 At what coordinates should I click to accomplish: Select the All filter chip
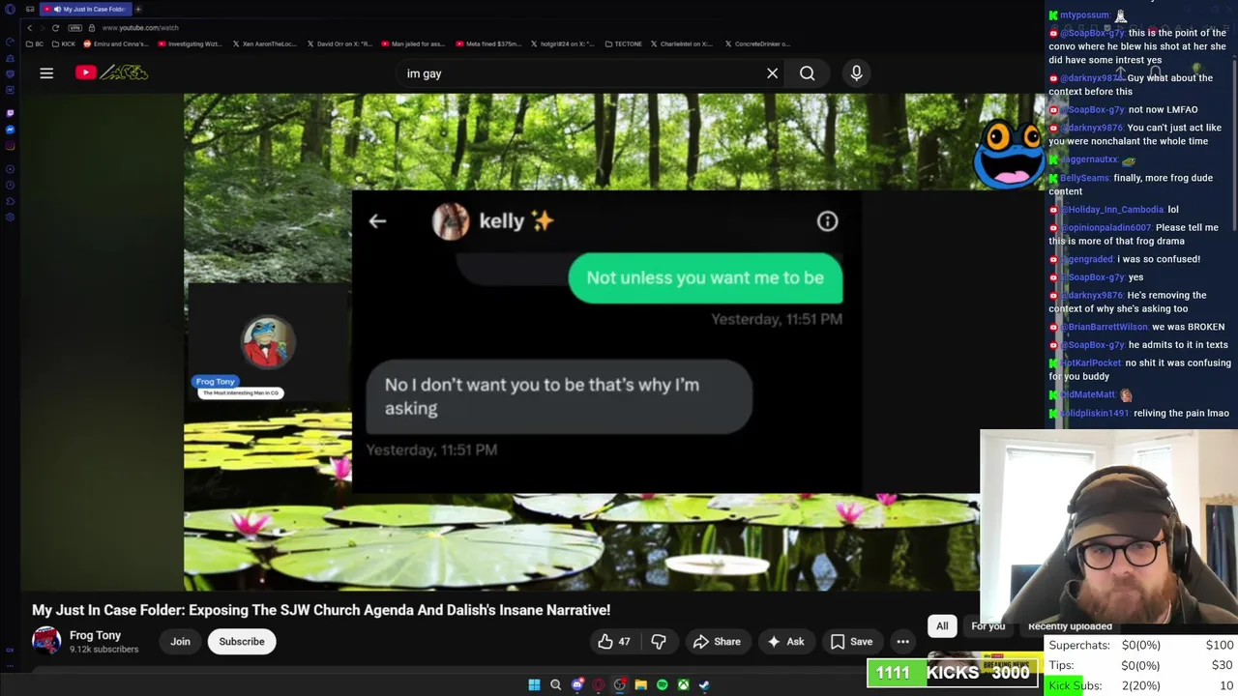point(942,626)
